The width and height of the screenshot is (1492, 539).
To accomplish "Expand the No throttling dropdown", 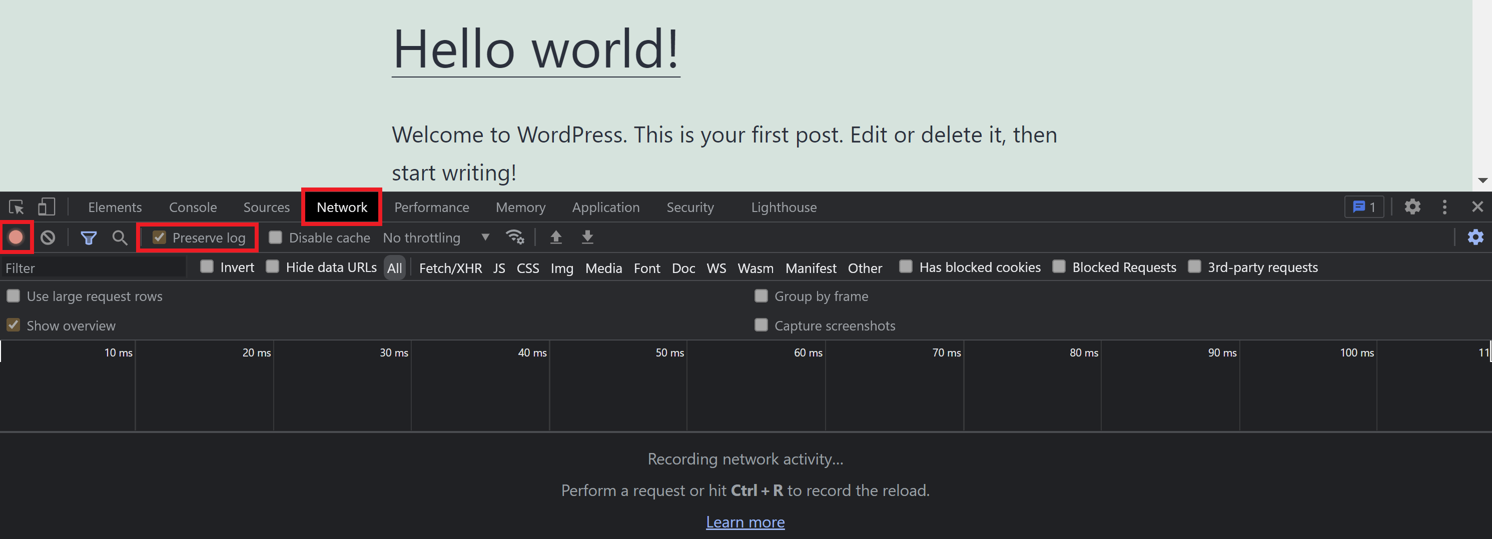I will point(436,237).
